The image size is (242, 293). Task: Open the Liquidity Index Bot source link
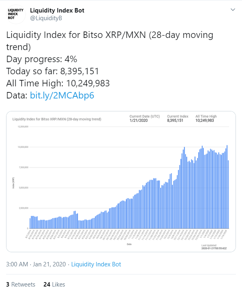[x=96, y=264]
